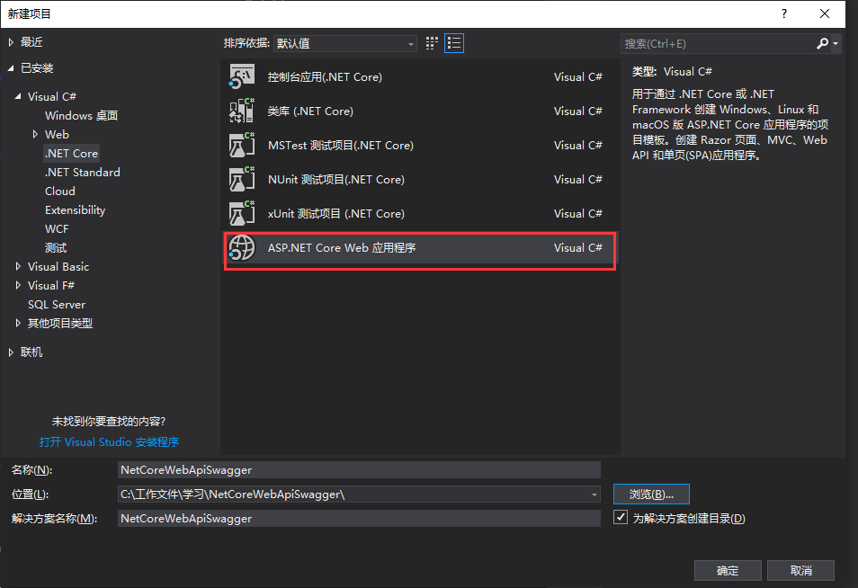858x588 pixels.
Task: Click the 取消 button
Action: 801,571
